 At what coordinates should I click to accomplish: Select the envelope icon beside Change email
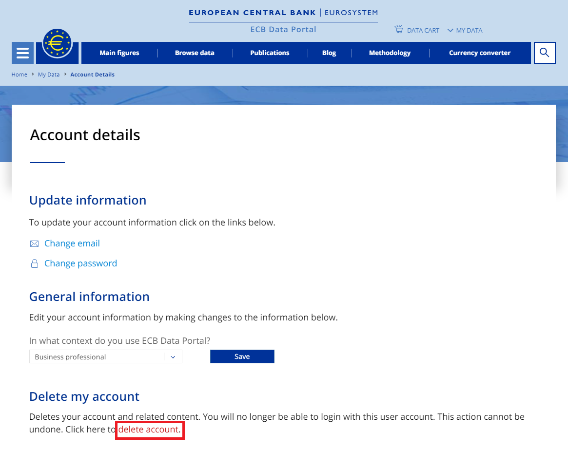[x=34, y=243]
